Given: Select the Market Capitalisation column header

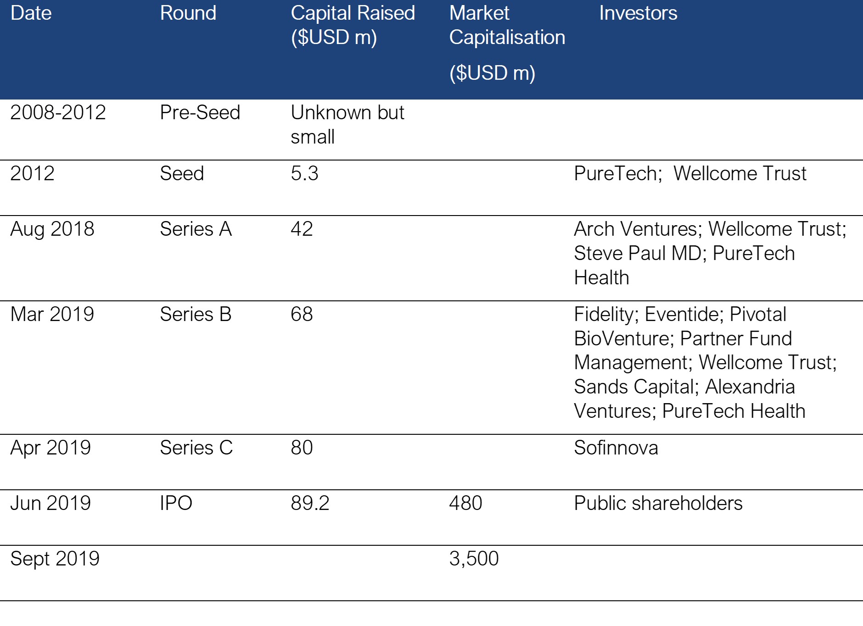Looking at the screenshot, I should [507, 43].
